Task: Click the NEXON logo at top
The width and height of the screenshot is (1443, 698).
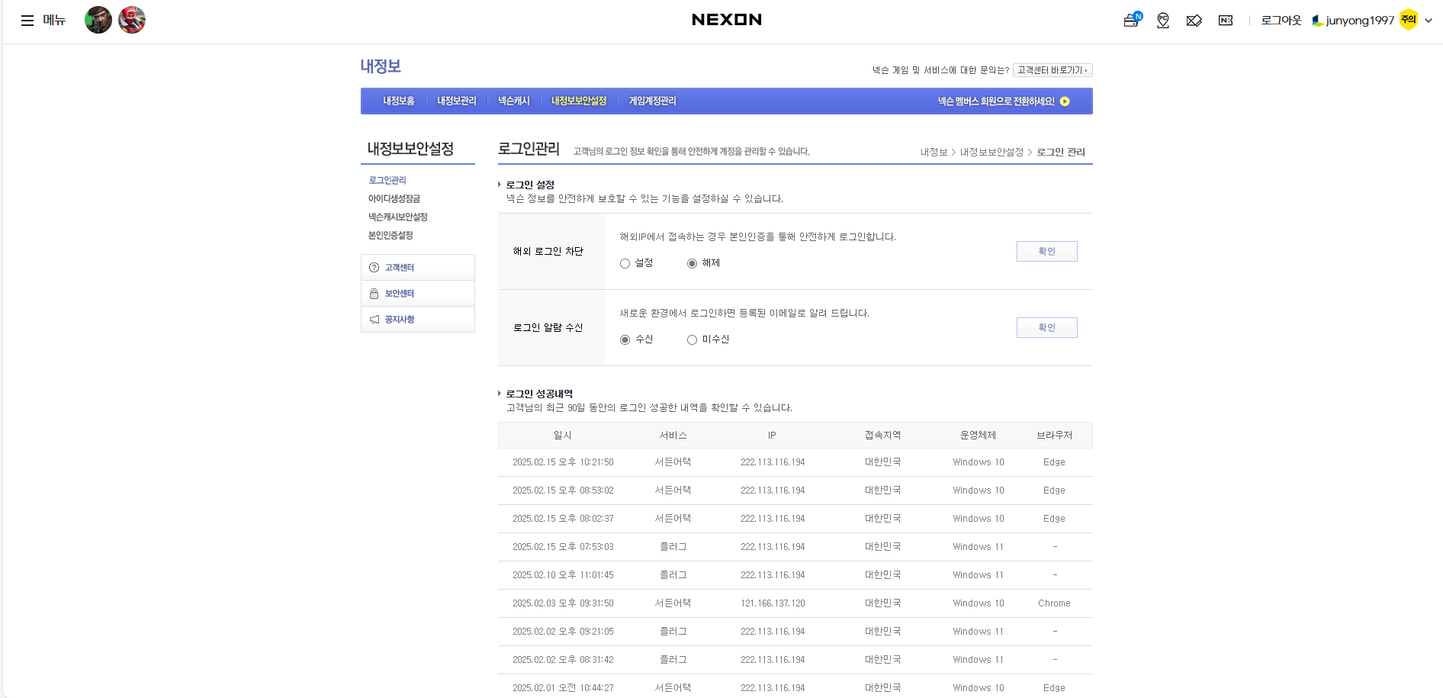Action: coord(726,20)
